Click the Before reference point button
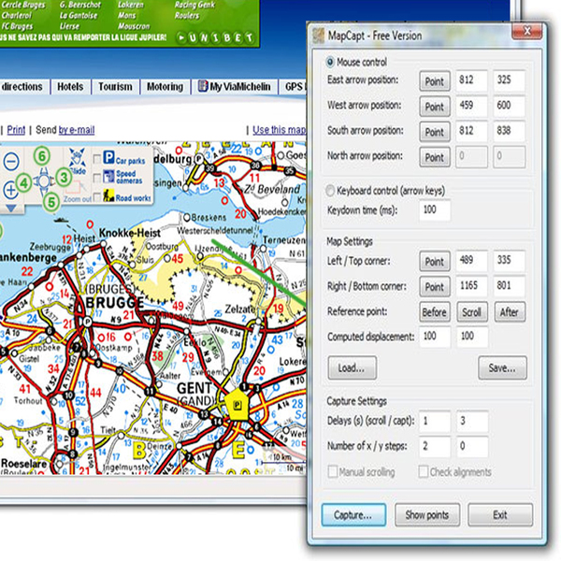The height and width of the screenshot is (561, 561). (435, 312)
